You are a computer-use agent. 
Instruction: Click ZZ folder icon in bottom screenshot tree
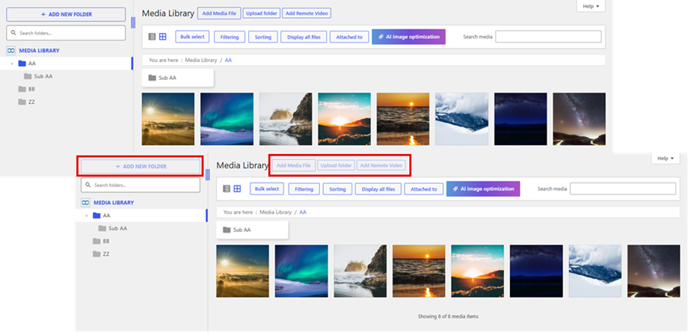point(96,254)
